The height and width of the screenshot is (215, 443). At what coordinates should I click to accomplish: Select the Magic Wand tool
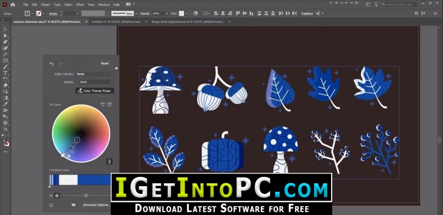(x=6, y=54)
